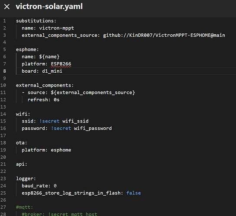
Task: Click the baud_rate value 0
Action: [x=55, y=186]
